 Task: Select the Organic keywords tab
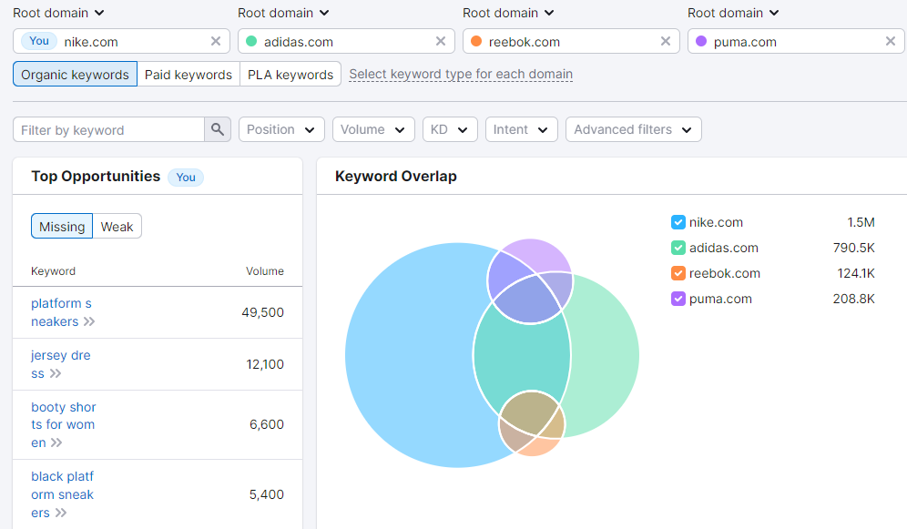[x=76, y=74]
